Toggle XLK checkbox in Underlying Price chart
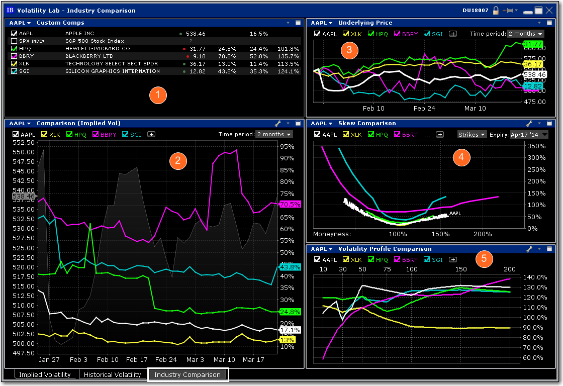Image resolution: width=563 pixels, height=386 pixels. click(345, 34)
